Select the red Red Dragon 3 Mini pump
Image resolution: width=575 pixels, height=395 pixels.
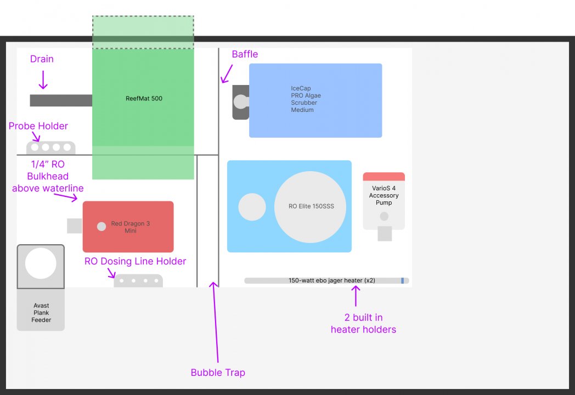[128, 227]
